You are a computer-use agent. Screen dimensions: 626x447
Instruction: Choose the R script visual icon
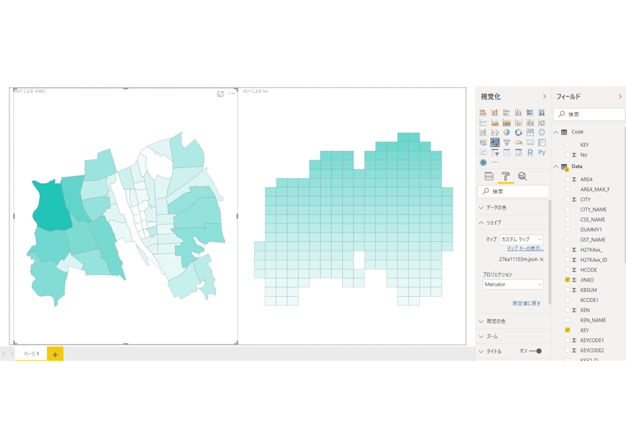530,152
